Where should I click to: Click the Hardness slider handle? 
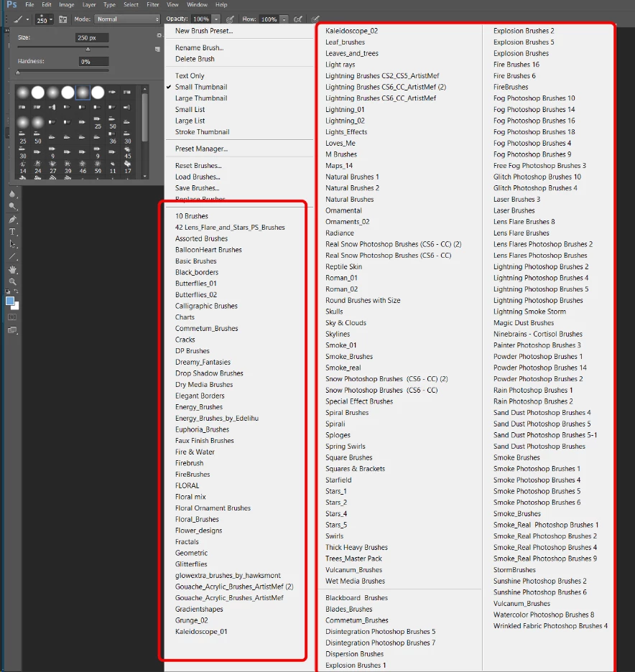pyautogui.click(x=18, y=73)
